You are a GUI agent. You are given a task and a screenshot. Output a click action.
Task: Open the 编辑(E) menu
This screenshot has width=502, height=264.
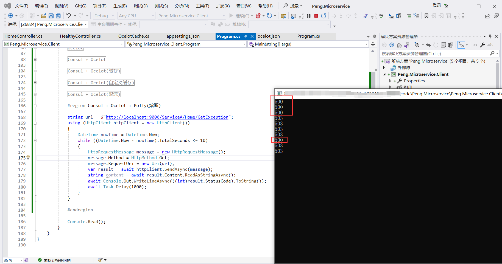click(x=41, y=6)
